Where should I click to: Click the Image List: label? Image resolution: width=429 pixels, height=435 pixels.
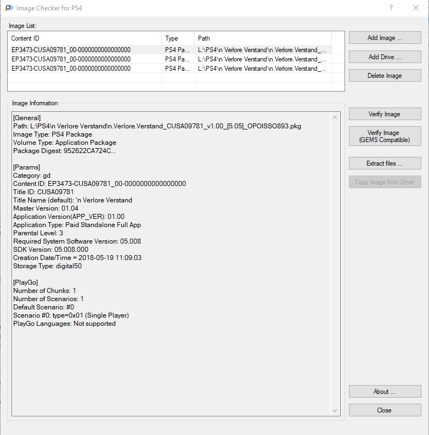click(22, 26)
